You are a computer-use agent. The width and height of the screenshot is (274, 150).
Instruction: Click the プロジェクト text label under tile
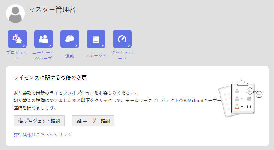(17, 55)
